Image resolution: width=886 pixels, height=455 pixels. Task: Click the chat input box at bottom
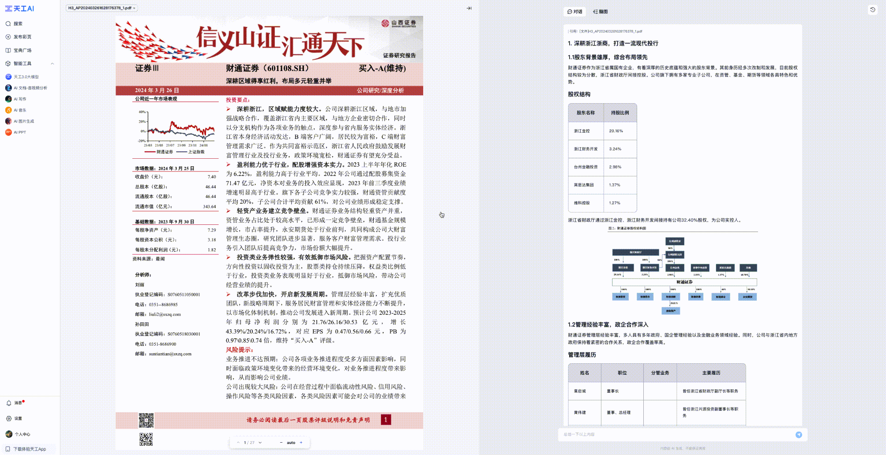pos(662,435)
